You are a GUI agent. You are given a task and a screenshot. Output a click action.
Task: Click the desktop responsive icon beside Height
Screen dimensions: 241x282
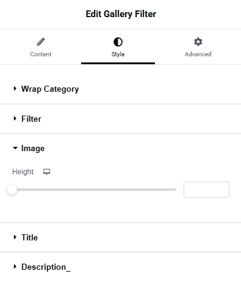46,172
